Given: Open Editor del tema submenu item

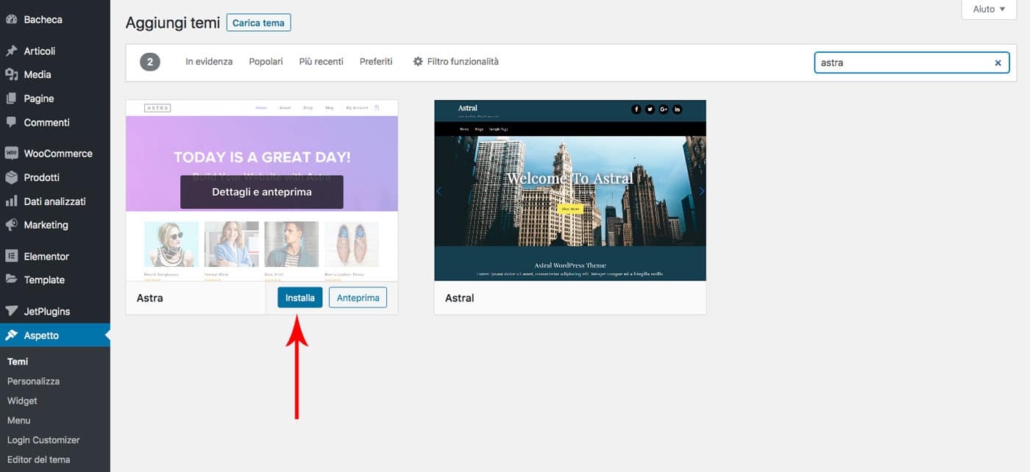Looking at the screenshot, I should (x=39, y=460).
